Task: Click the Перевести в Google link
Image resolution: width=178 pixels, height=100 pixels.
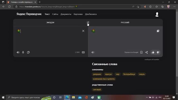Action: coord(131,52)
